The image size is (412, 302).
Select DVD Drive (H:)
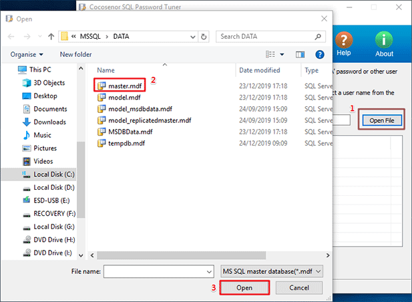point(49,240)
